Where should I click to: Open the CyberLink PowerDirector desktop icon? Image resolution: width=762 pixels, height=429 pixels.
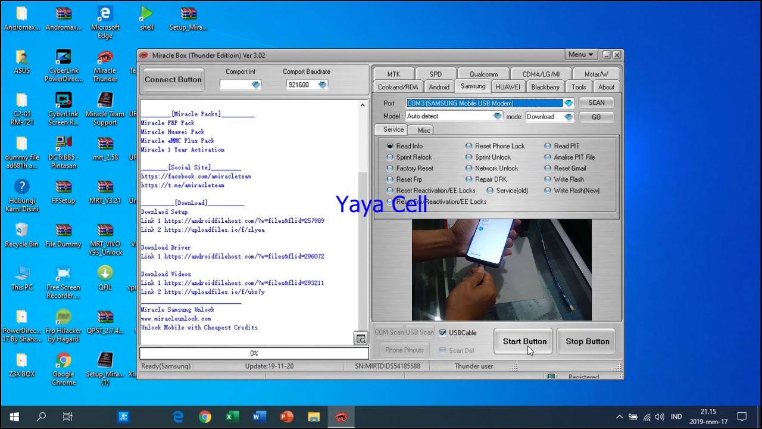(63, 66)
